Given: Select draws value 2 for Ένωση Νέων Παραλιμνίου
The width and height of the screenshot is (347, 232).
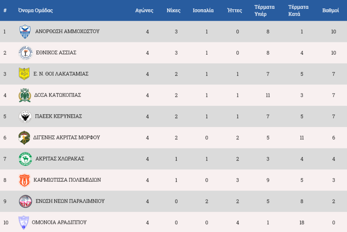Looking at the screenshot, I should (207, 201).
